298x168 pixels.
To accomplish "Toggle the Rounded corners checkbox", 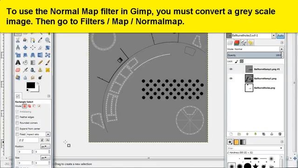I will (17, 123).
